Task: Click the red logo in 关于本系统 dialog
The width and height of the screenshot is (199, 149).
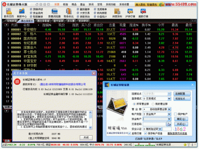Action: point(17,82)
